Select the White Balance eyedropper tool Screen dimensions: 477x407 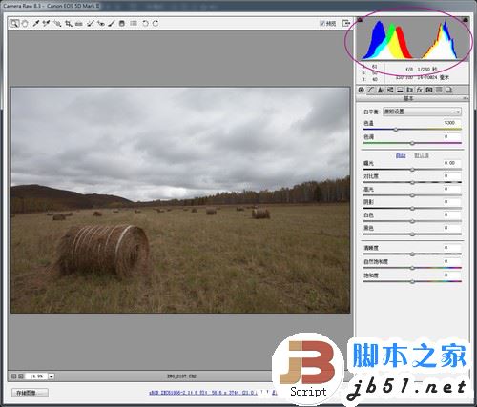35,23
